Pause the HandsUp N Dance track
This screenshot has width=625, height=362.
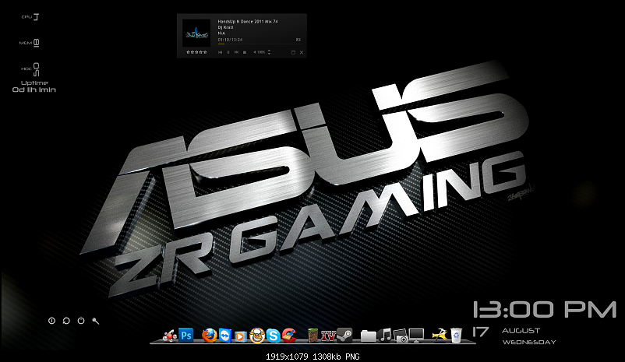pos(228,52)
